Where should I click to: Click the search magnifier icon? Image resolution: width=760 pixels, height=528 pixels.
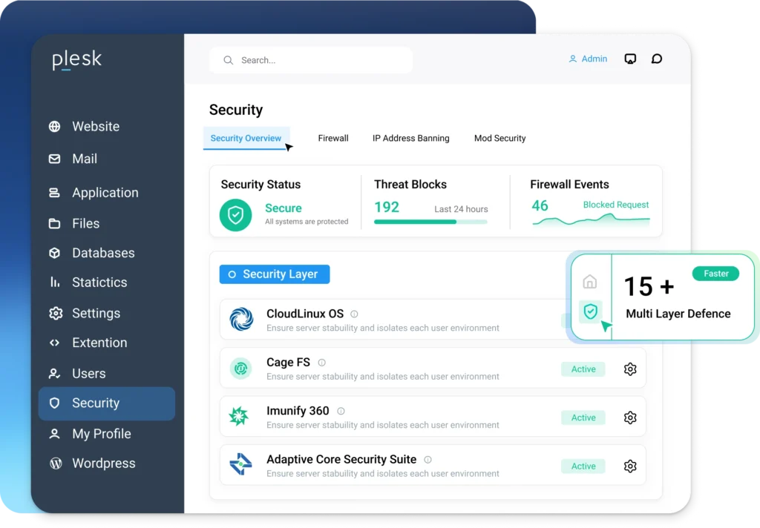[x=229, y=60]
